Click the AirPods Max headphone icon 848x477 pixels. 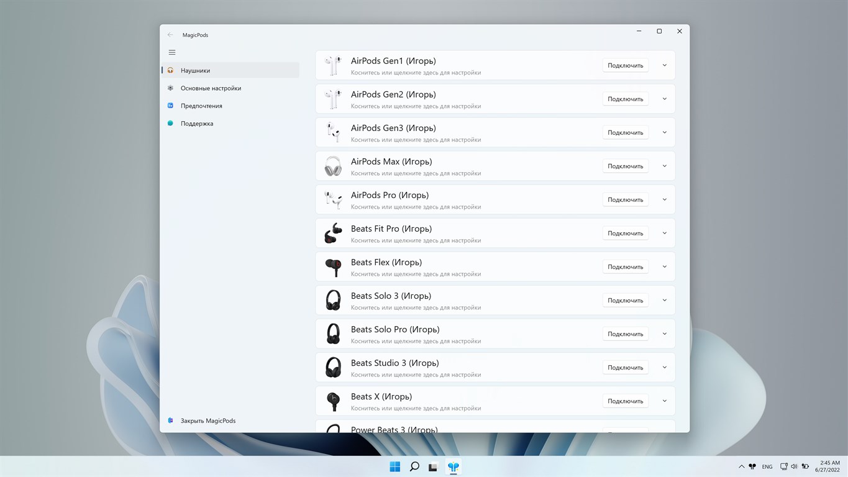333,166
